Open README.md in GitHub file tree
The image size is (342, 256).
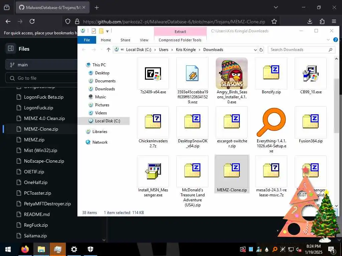point(37,214)
